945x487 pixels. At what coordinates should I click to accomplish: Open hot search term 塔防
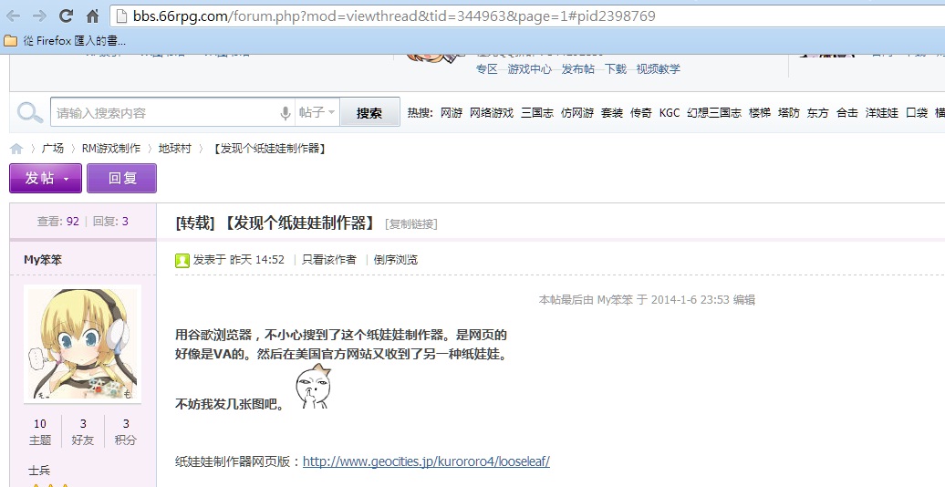click(788, 113)
